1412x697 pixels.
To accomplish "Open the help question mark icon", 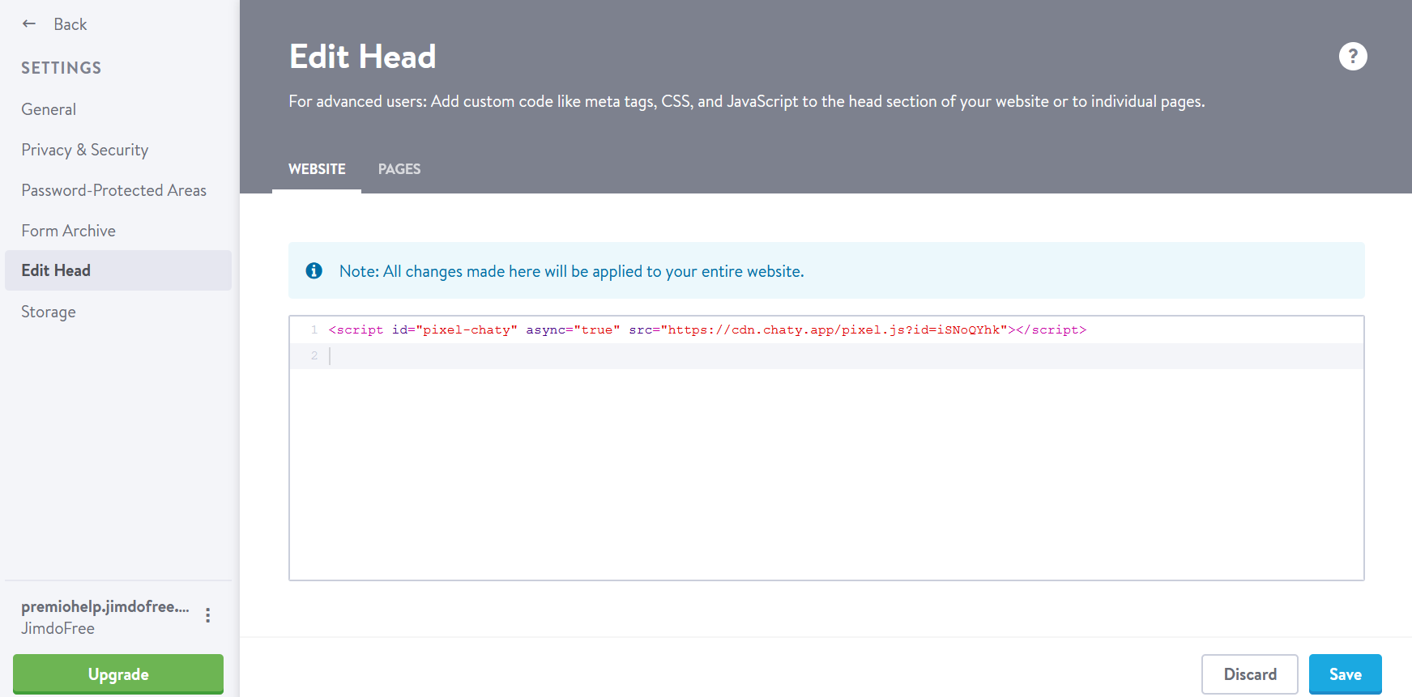I will click(x=1353, y=57).
